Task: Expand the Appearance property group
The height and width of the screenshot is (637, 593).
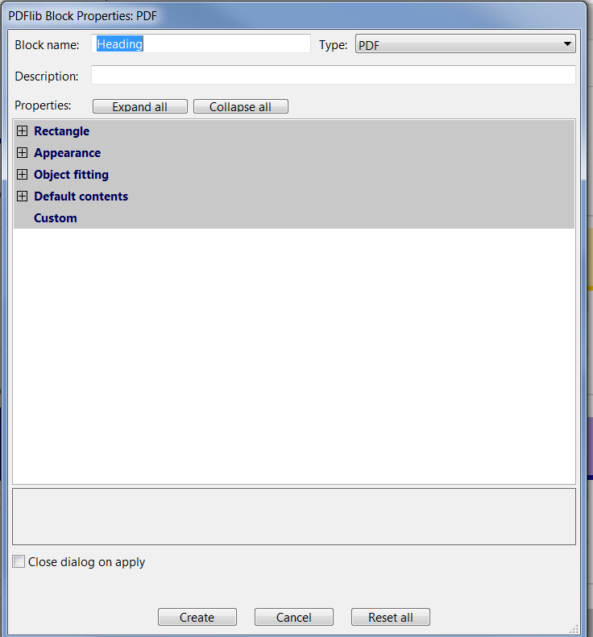Action: coord(22,153)
